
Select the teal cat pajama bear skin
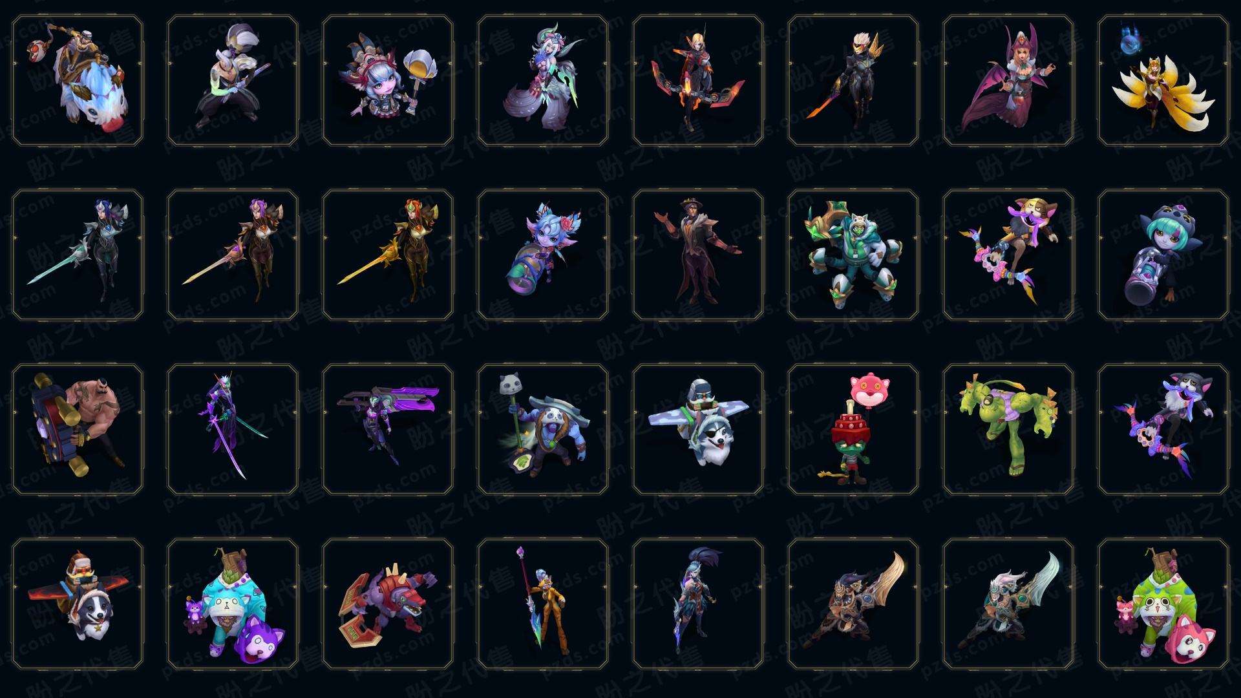[233, 604]
